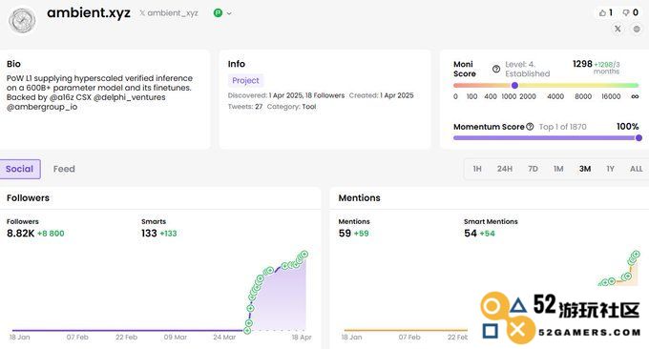
Task: Select the 1M time range
Action: point(558,169)
